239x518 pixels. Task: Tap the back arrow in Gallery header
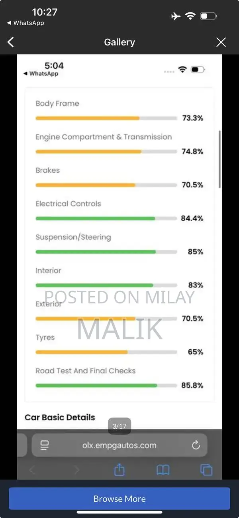[x=11, y=42]
